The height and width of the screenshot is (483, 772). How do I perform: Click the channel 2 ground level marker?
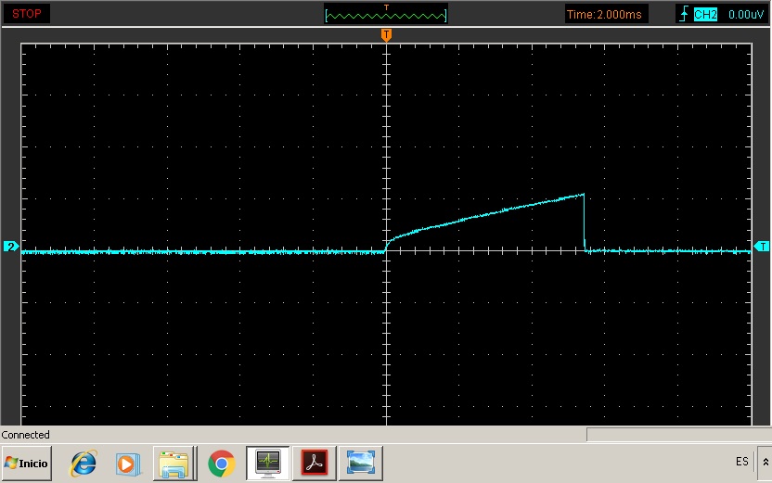(11, 247)
